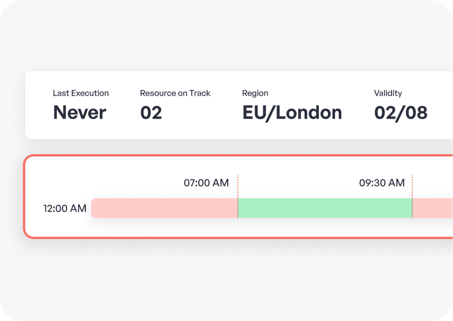Click the 12:00 AM time label
Screen dimensions: 453x321
[65, 208]
